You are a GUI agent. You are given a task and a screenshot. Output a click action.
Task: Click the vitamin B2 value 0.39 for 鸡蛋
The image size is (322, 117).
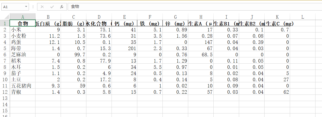252,42
